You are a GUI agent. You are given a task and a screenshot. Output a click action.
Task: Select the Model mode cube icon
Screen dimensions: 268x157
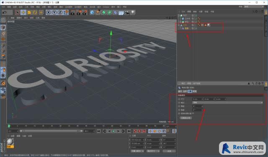tap(3, 28)
